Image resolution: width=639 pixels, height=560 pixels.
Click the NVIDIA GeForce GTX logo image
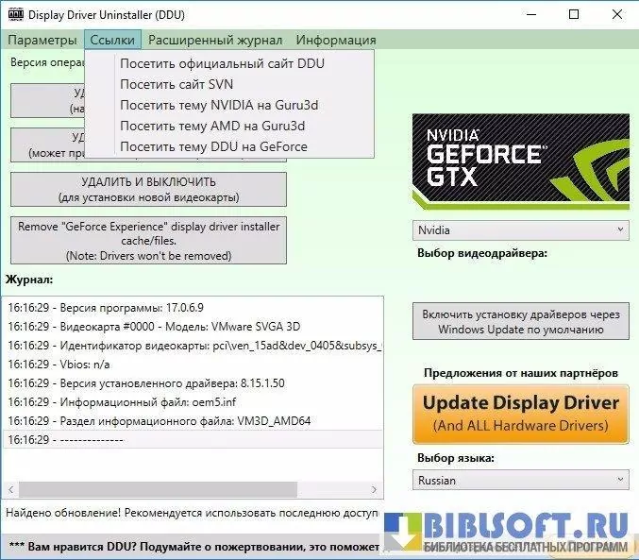pyautogui.click(x=521, y=162)
